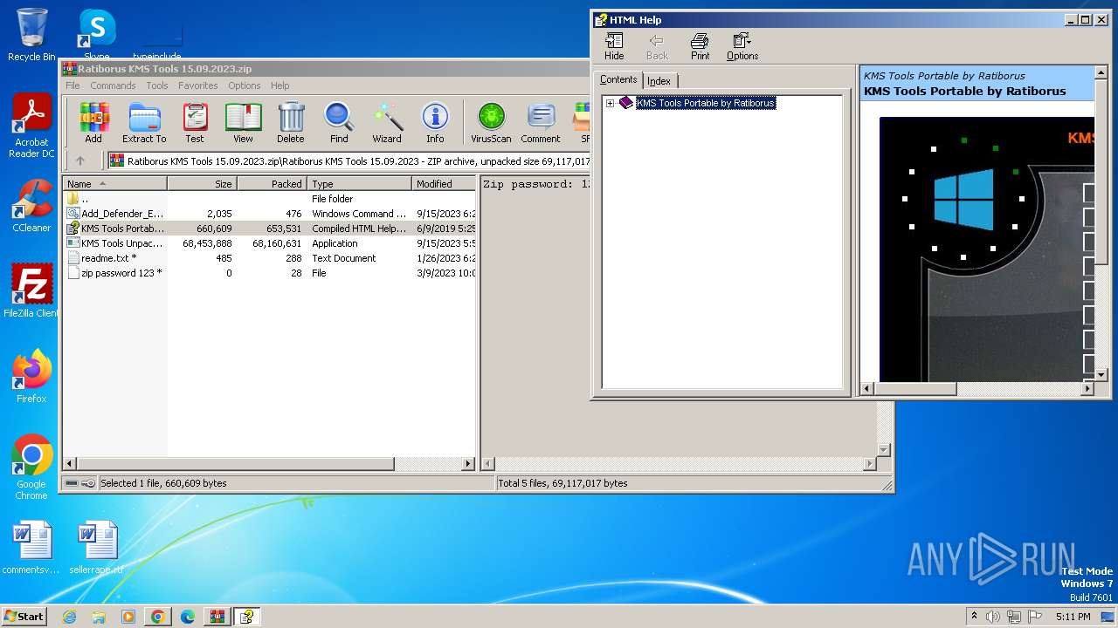Select the parent folder '..' row
Screen dimensions: 1118x628
click(270, 199)
